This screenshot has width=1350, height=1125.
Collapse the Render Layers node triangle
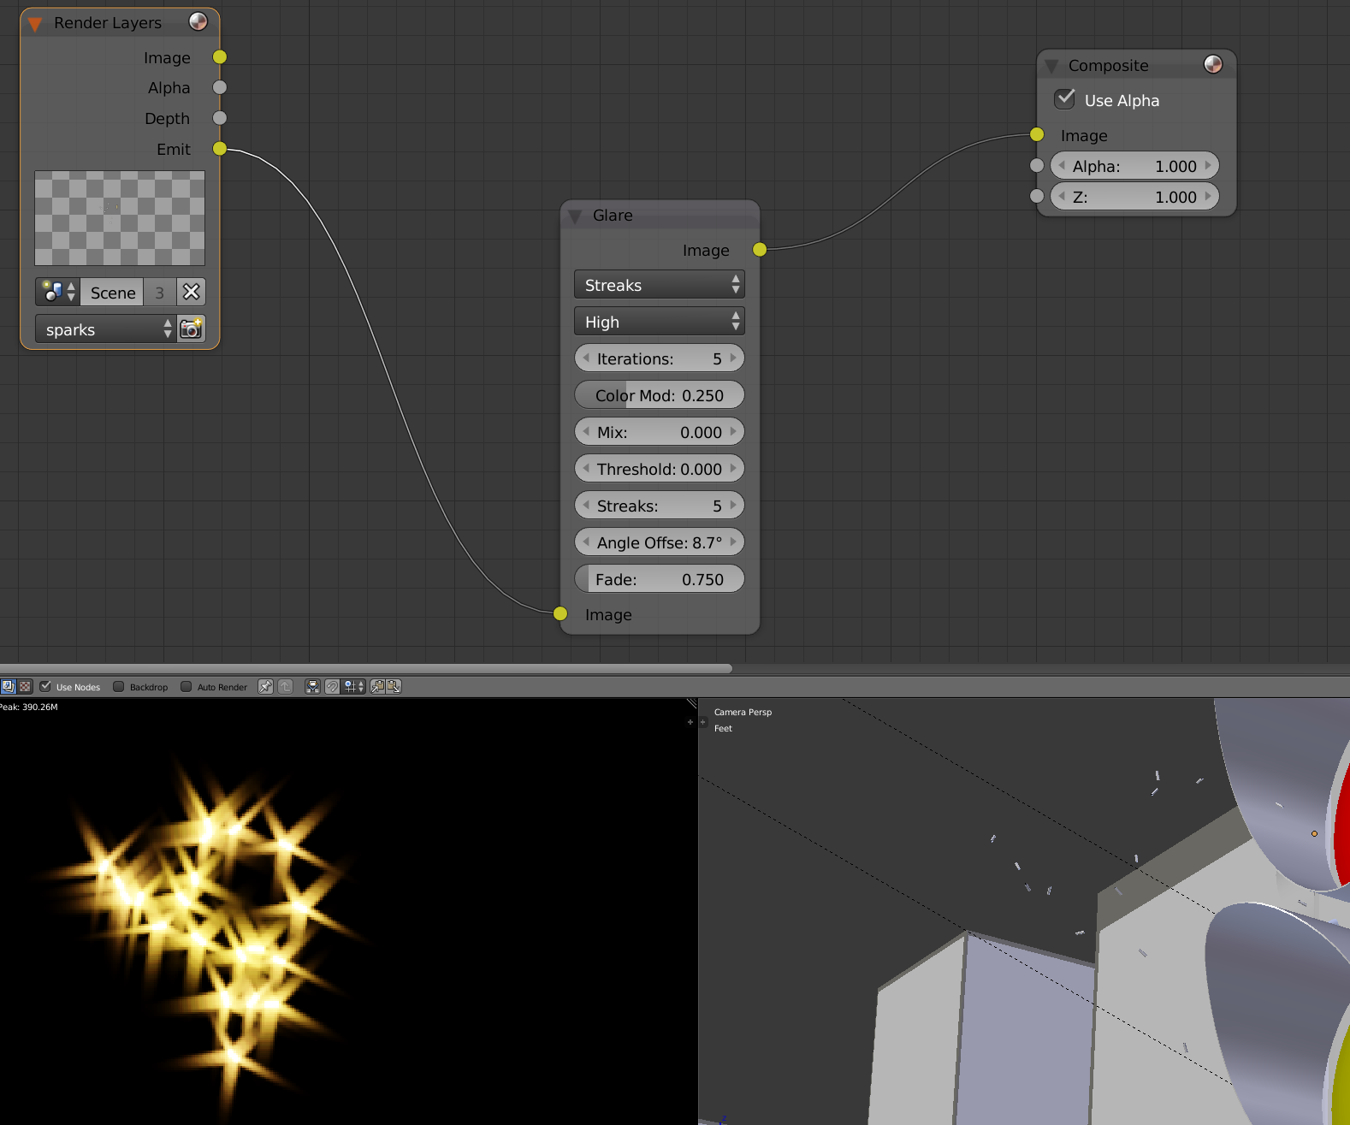[x=35, y=24]
